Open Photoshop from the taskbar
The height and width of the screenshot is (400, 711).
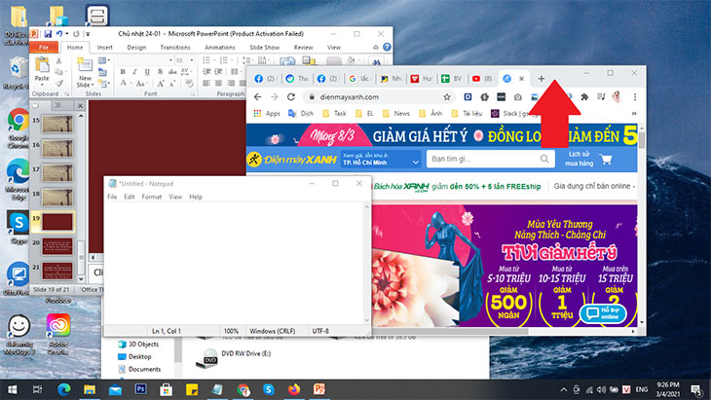tap(141, 389)
